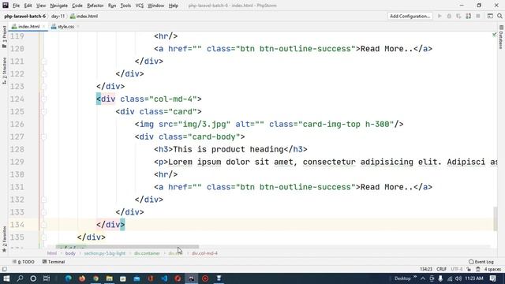Launch Microsoft Edge from taskbar
Image resolution: width=505 pixels, height=284 pixels.
point(69,278)
